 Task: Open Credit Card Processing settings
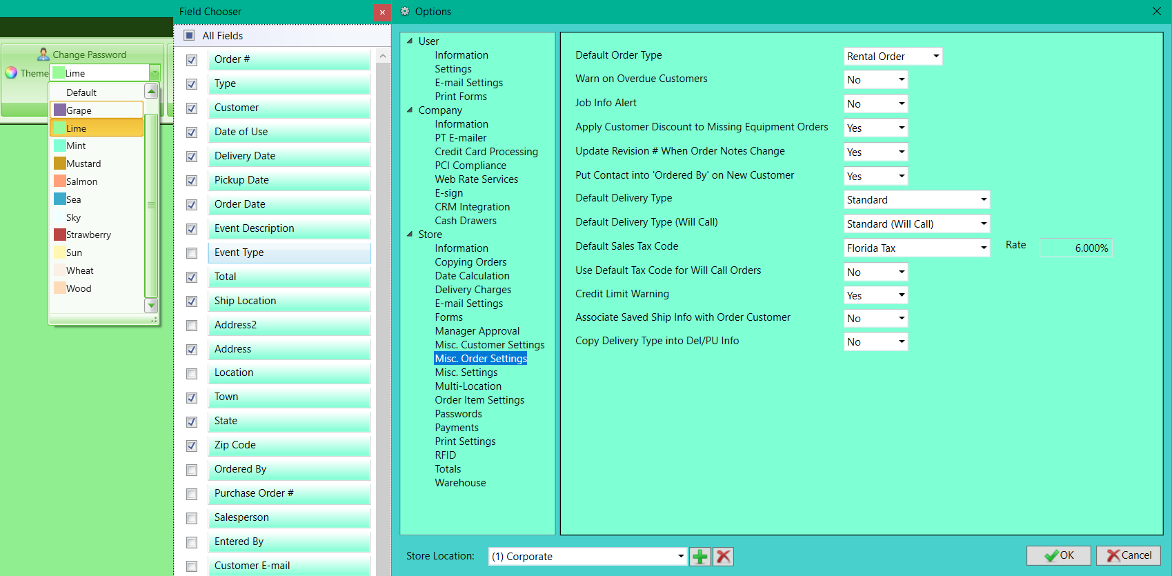point(486,152)
